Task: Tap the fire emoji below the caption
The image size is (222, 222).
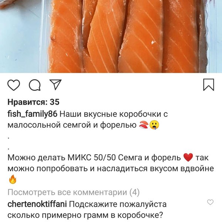Action: (x=13, y=179)
